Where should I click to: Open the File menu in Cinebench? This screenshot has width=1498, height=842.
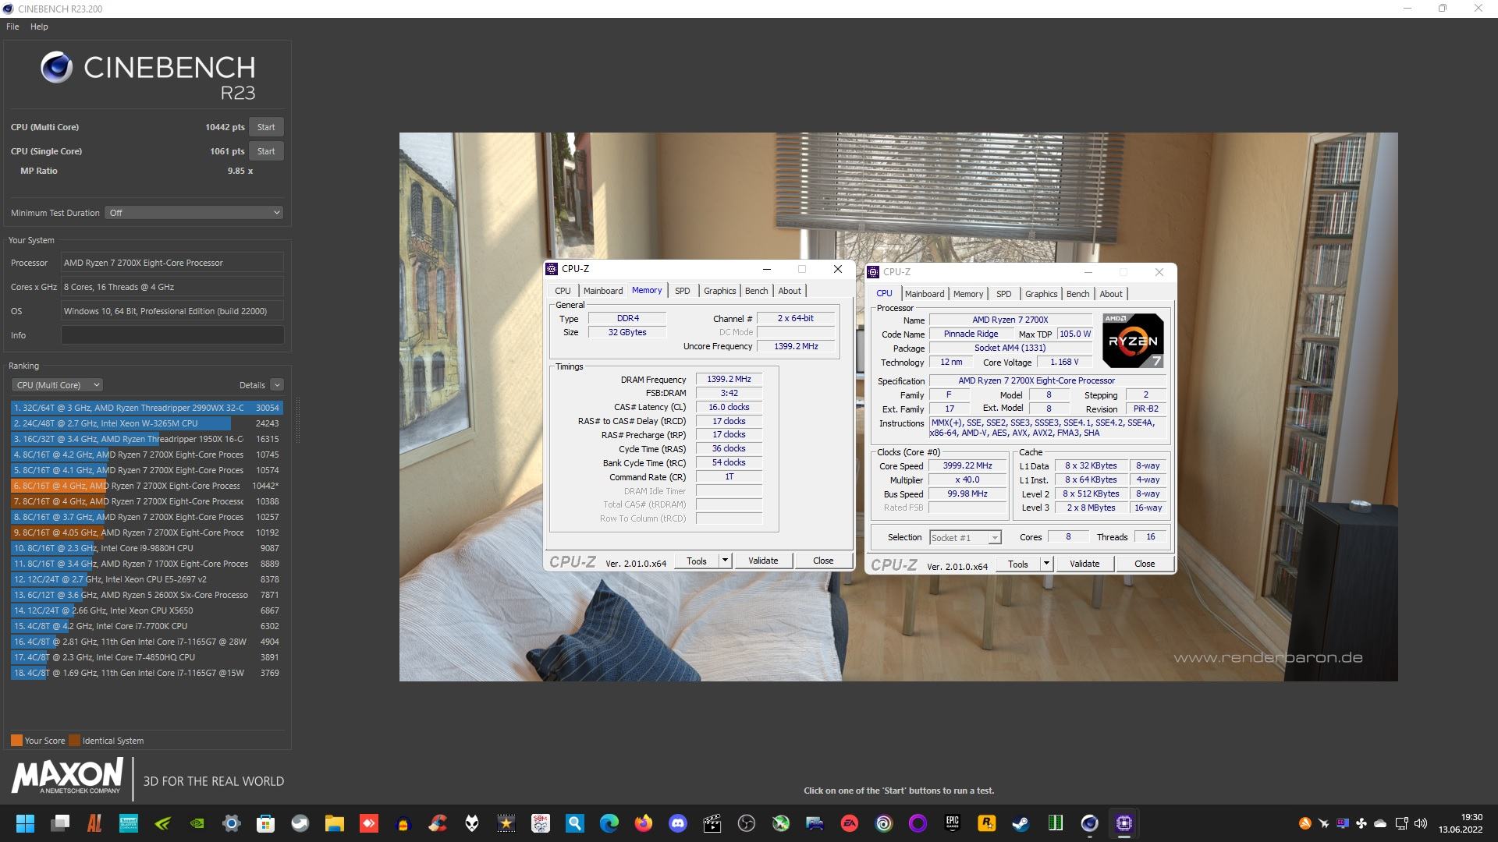pyautogui.click(x=12, y=27)
